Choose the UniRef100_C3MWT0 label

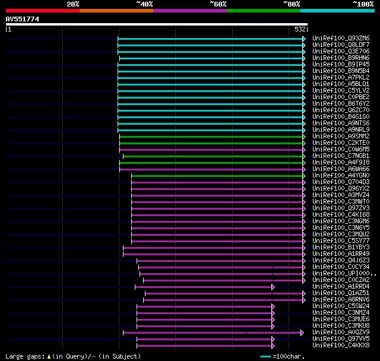tap(341, 202)
